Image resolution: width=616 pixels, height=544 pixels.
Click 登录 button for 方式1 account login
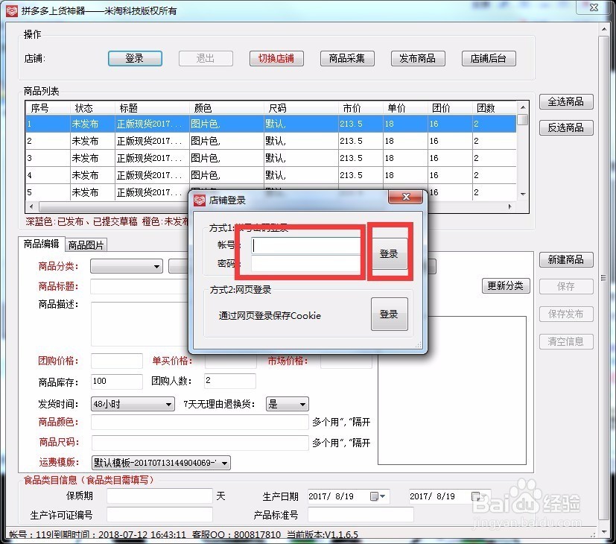tap(389, 253)
